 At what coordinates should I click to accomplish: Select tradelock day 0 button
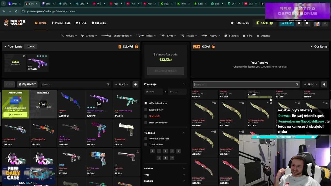[x=152, y=151]
